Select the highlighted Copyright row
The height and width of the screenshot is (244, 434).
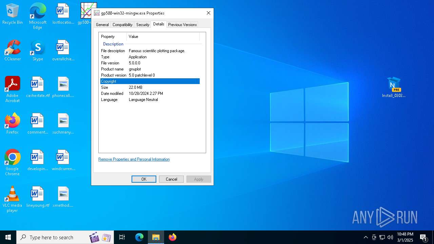click(x=150, y=81)
